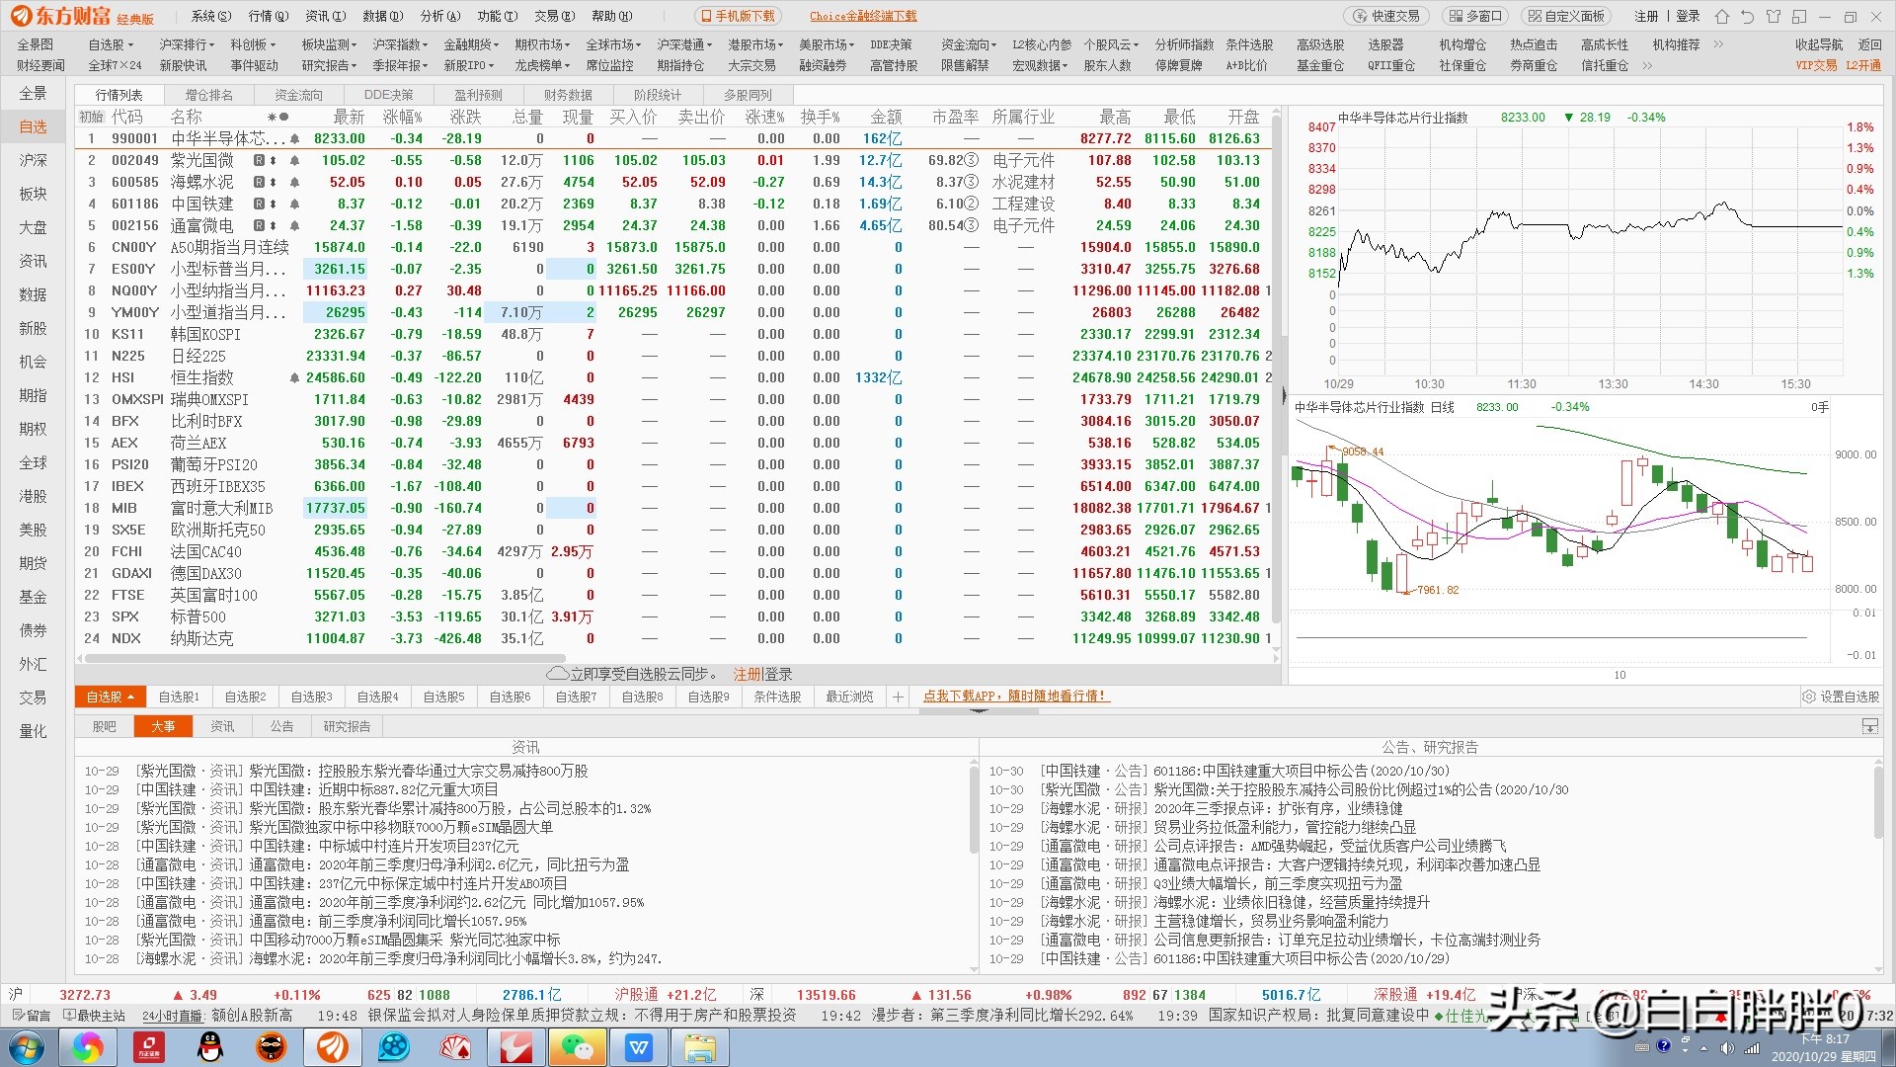
Task: Switch to 公告 tab in news panel
Action: pyautogui.click(x=282, y=726)
